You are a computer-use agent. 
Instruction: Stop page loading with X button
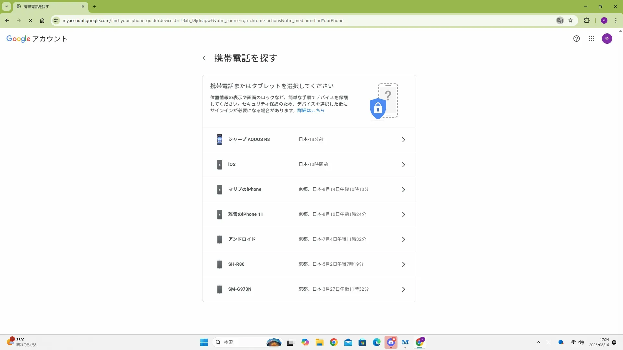coord(31,20)
